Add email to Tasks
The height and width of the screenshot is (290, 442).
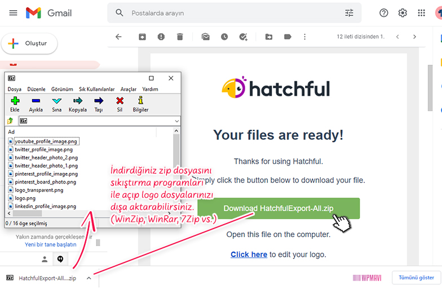click(x=244, y=37)
